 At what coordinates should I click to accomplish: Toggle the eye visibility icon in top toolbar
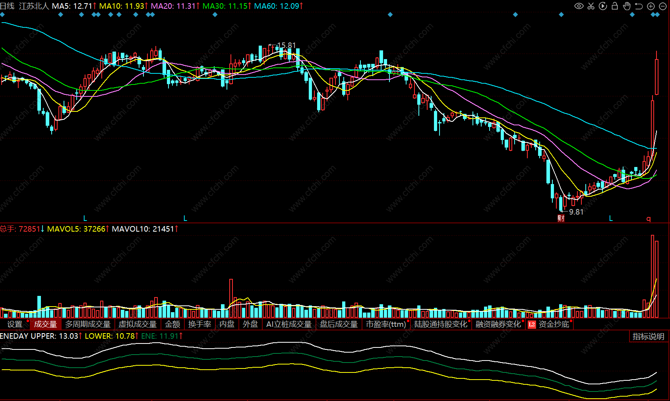tap(579, 6)
